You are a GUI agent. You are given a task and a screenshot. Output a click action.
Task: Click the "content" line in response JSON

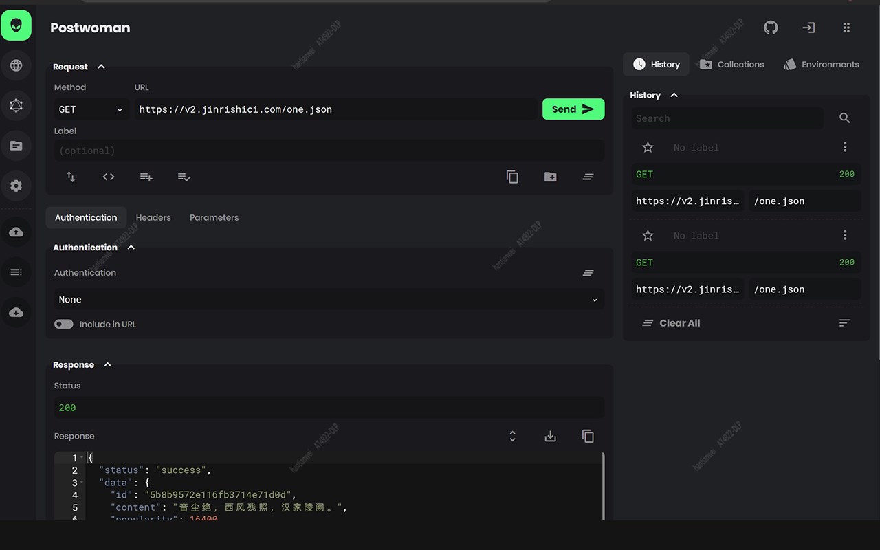[229, 507]
